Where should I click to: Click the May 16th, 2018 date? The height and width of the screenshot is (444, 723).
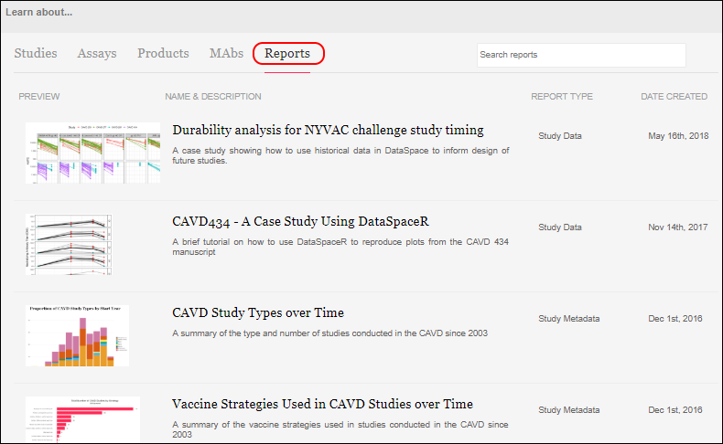pyautogui.click(x=678, y=136)
